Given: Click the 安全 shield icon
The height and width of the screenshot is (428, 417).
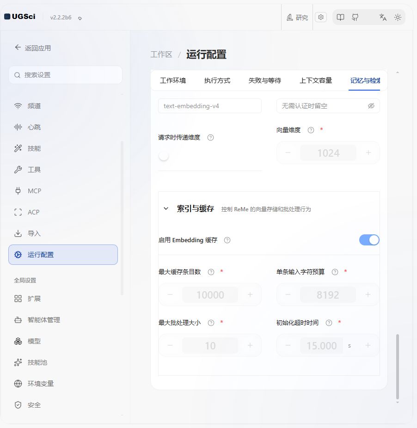Looking at the screenshot, I should [x=18, y=405].
